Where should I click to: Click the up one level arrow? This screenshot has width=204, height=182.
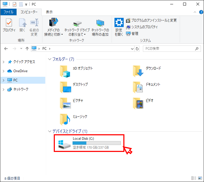[27, 49]
